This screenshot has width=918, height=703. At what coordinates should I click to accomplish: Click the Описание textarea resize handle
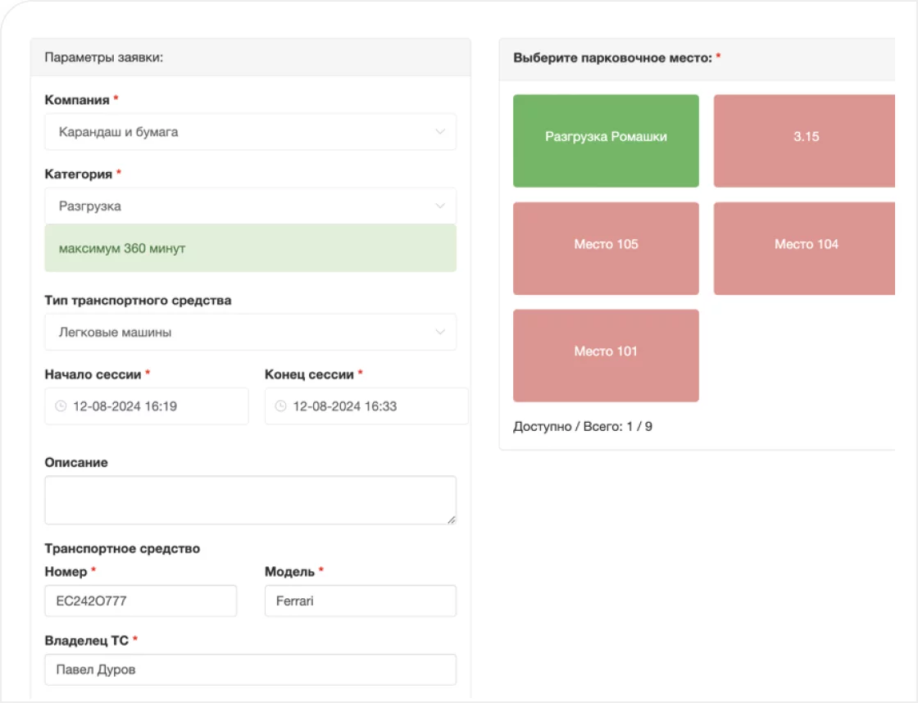point(451,519)
